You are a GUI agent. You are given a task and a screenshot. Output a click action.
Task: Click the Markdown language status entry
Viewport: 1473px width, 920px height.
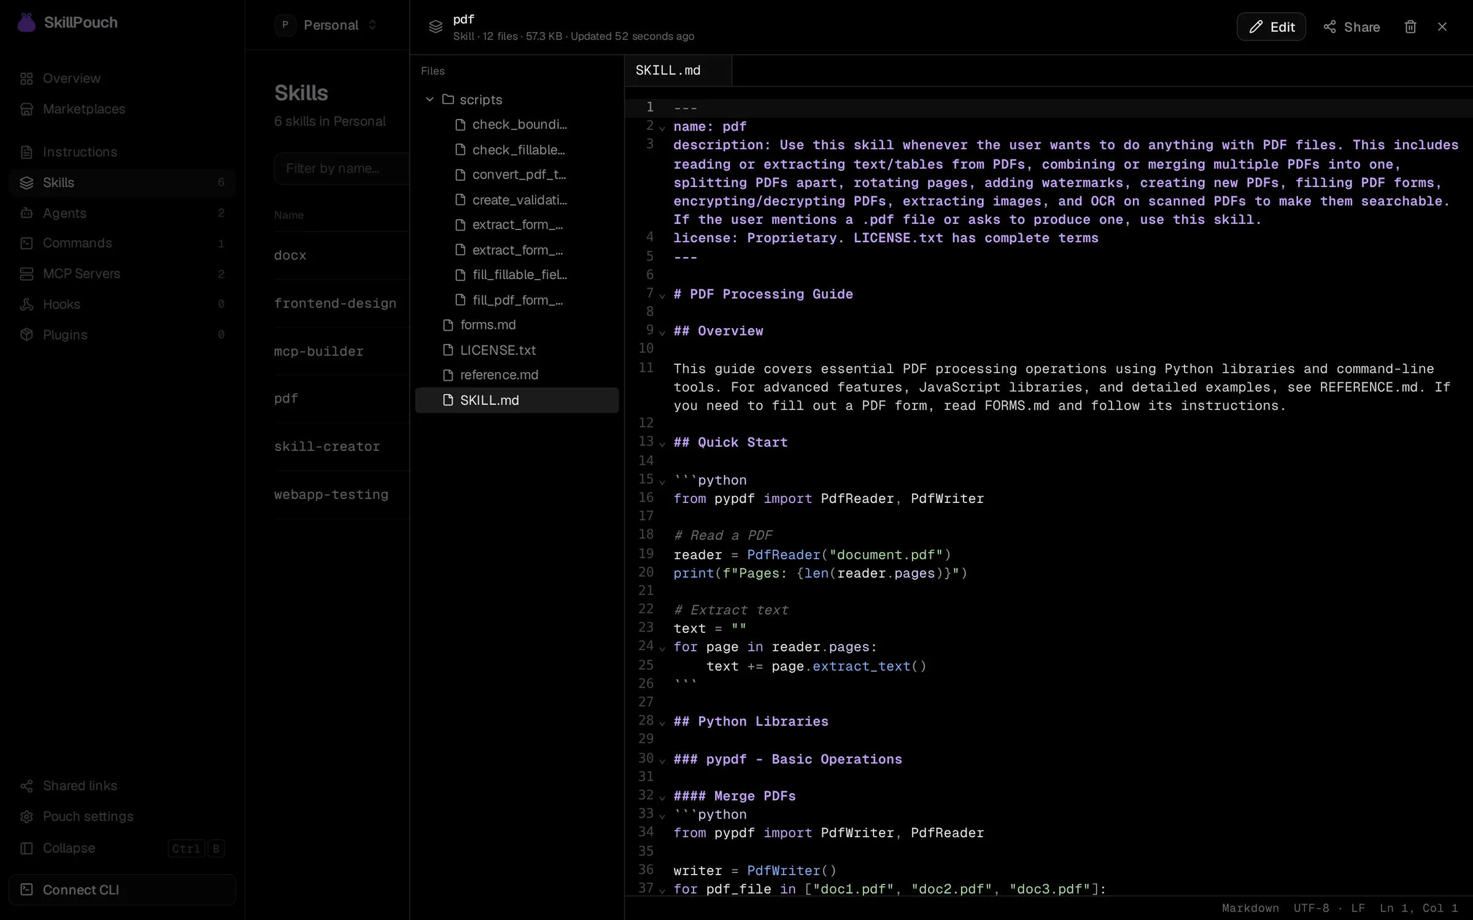click(x=1250, y=908)
